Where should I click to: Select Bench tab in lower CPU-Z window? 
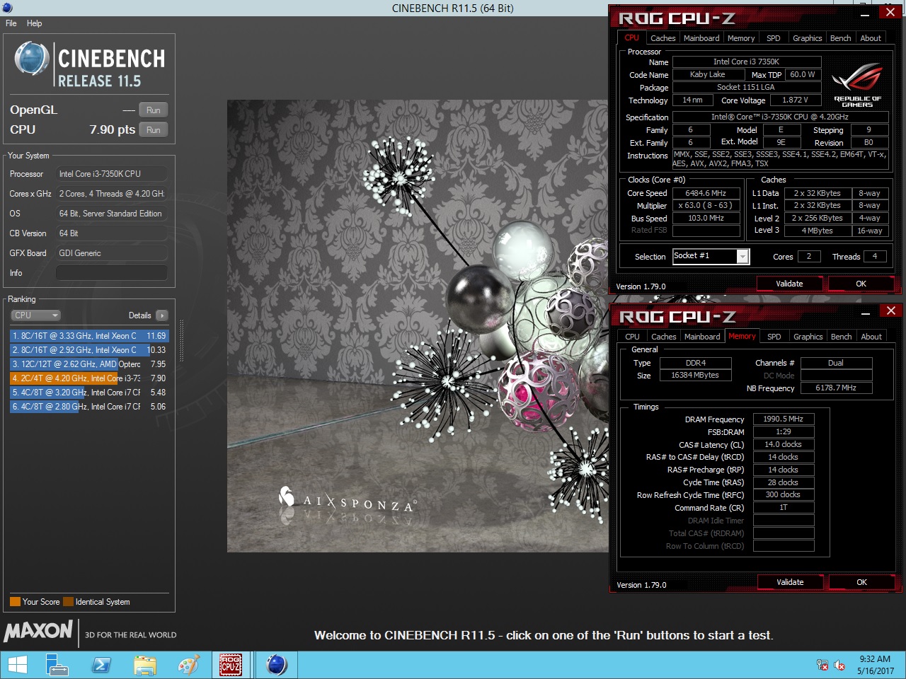[x=841, y=337]
